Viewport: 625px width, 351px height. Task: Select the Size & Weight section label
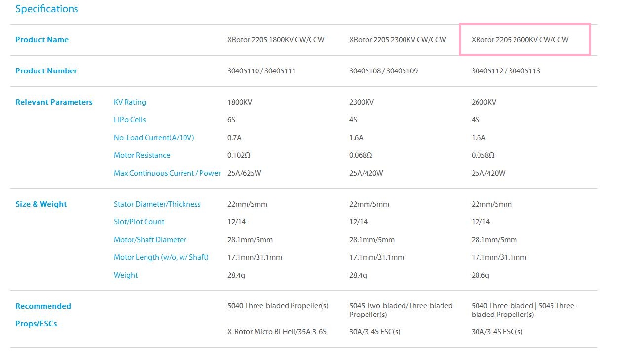click(x=41, y=204)
